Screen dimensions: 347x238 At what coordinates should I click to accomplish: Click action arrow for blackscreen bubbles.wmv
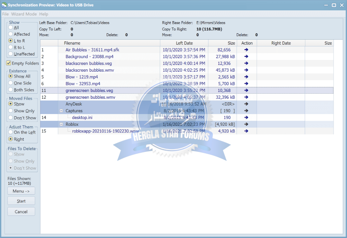(x=246, y=70)
